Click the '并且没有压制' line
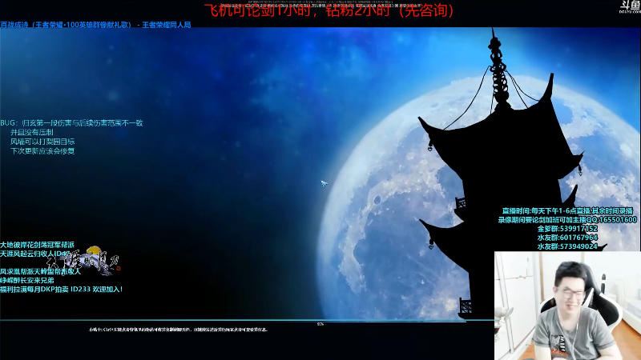641x360 pixels. pos(32,132)
